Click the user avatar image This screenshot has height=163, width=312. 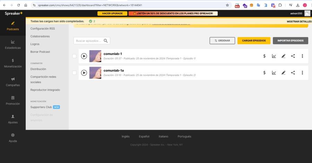coord(307,13)
